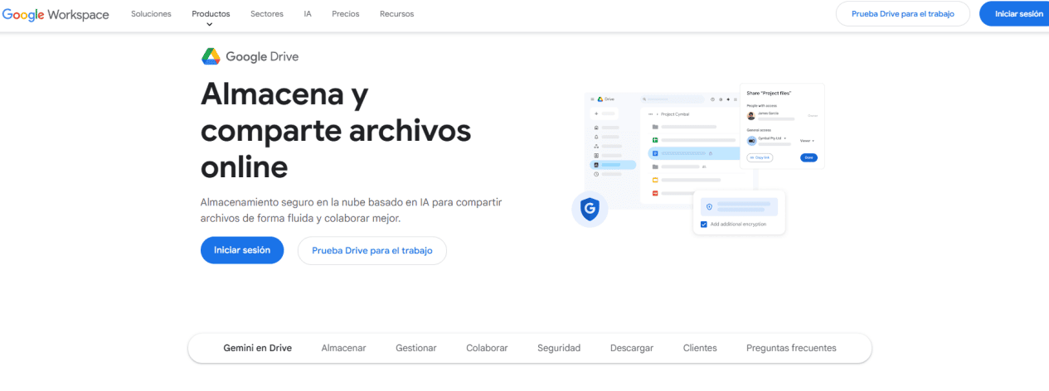Click the search bar in Drive mockup
1049x391 pixels.
point(672,99)
